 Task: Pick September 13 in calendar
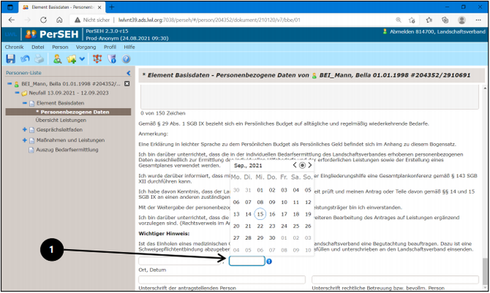(x=236, y=214)
